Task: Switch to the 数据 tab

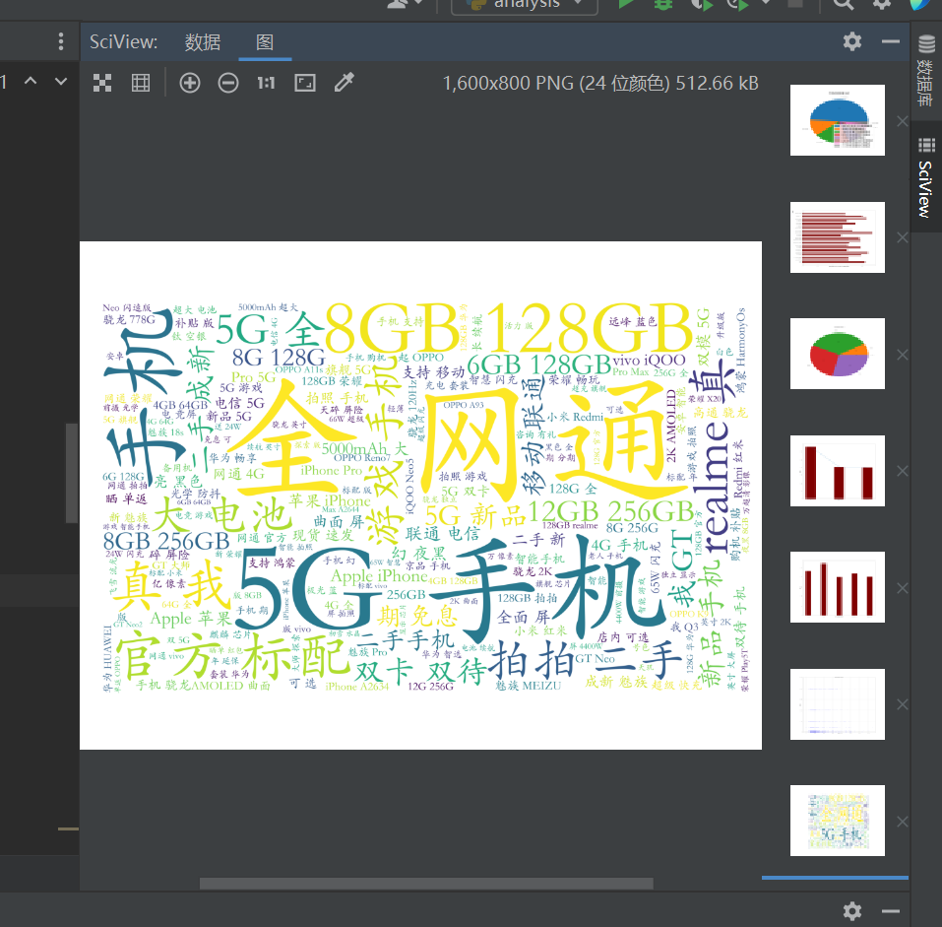Action: tap(203, 42)
